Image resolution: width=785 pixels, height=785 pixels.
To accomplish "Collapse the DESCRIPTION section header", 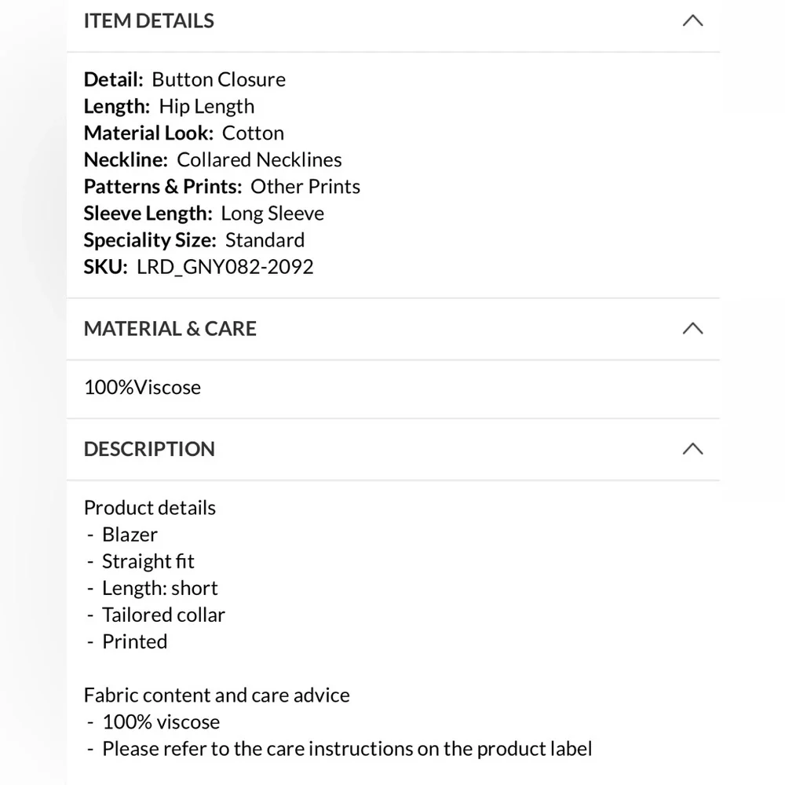I will pyautogui.click(x=149, y=449).
